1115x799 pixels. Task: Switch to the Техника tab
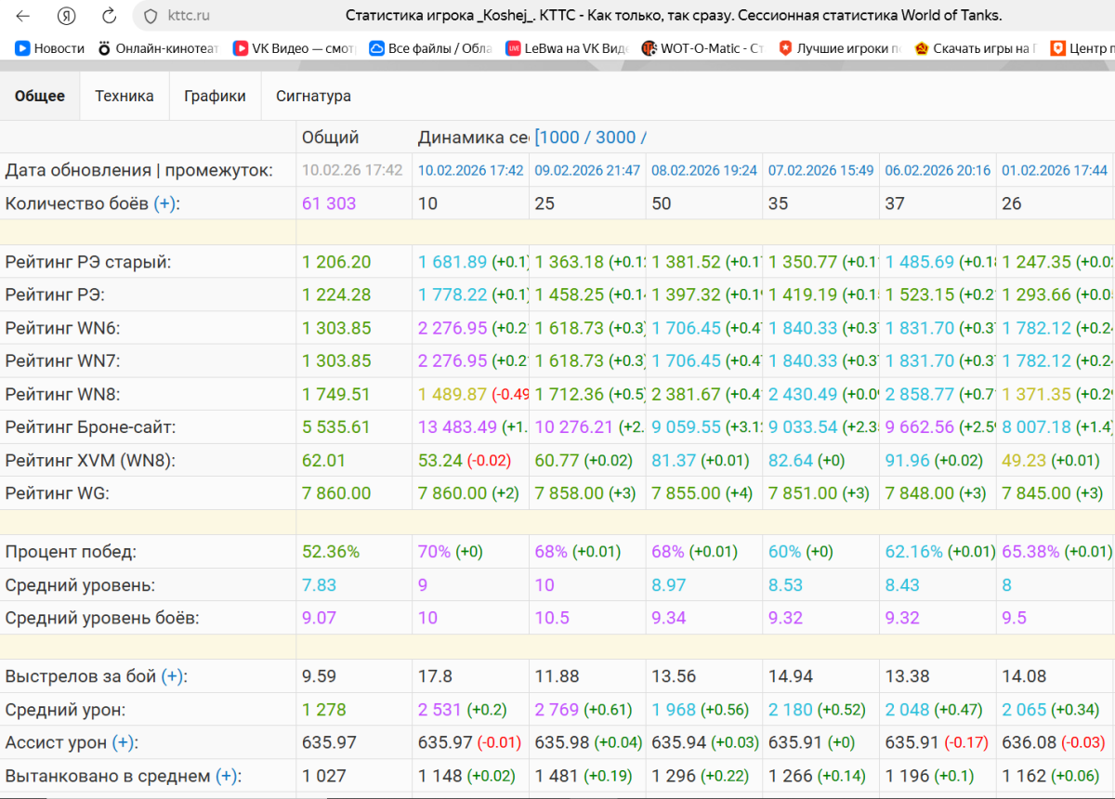(125, 96)
